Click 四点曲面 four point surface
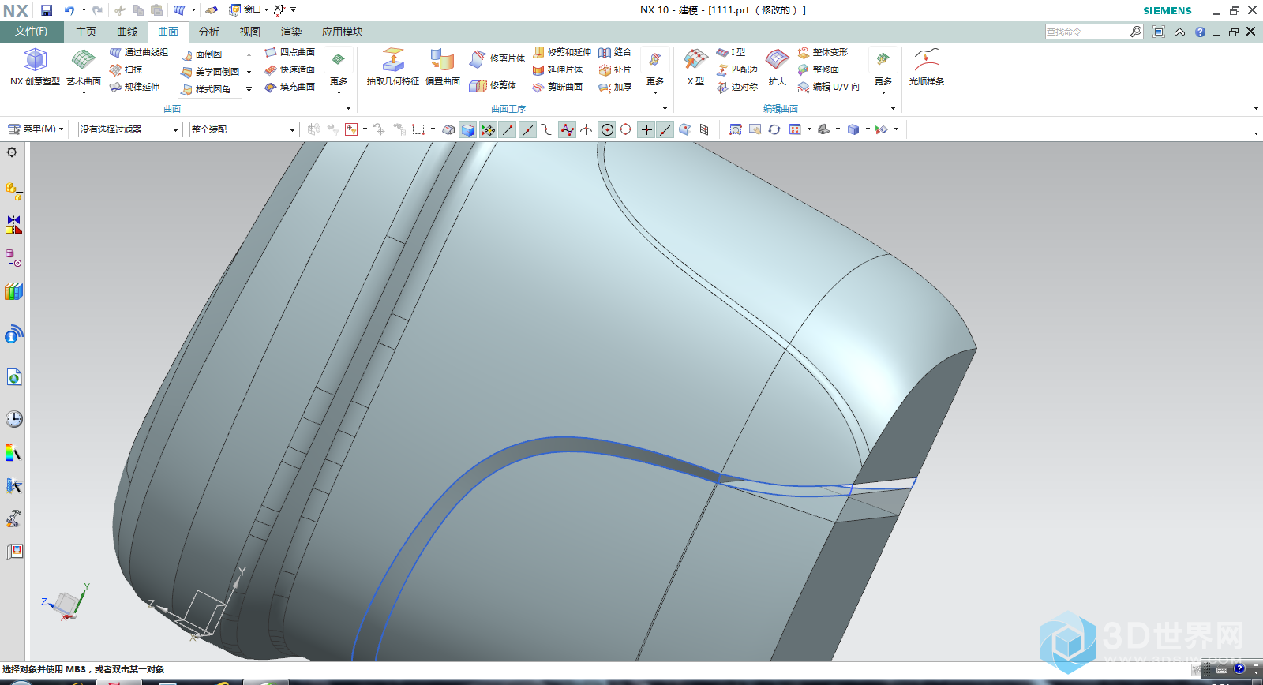Viewport: 1263px width, 685px height. (290, 52)
